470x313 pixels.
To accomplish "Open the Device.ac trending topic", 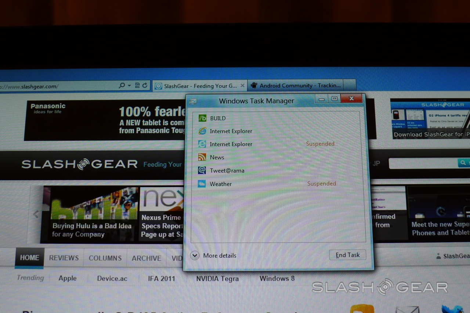I will (x=112, y=279).
